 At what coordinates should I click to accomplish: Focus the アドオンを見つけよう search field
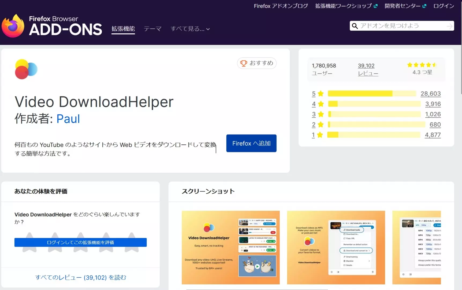coord(402,26)
